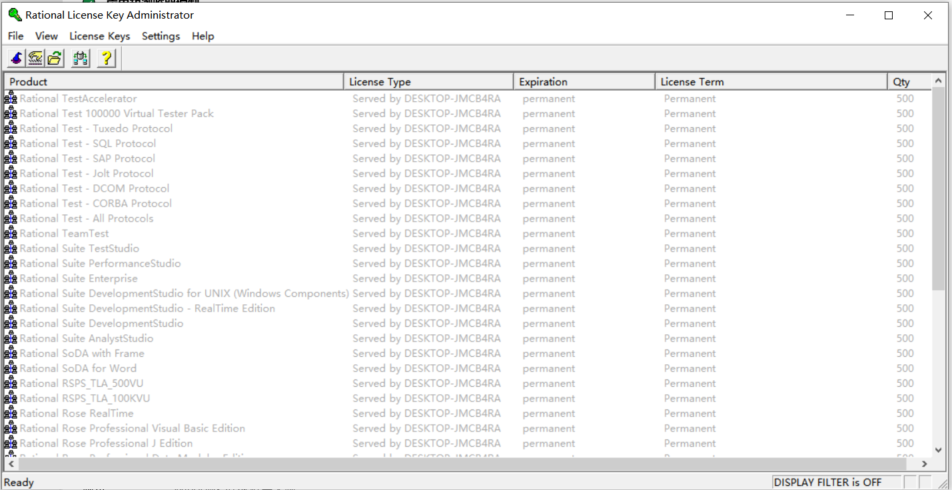Open the License Keys menu
This screenshot has width=952, height=490.
tap(100, 36)
